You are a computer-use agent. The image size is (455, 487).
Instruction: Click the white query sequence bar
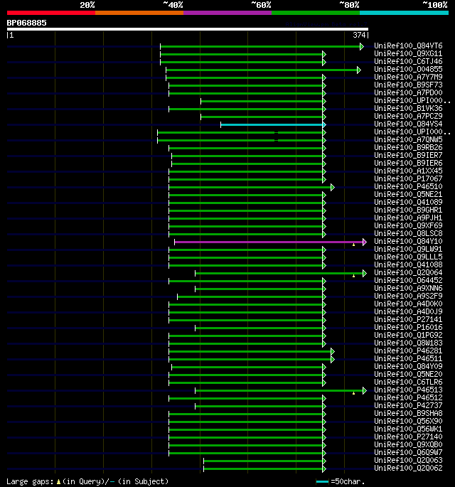(188, 29)
